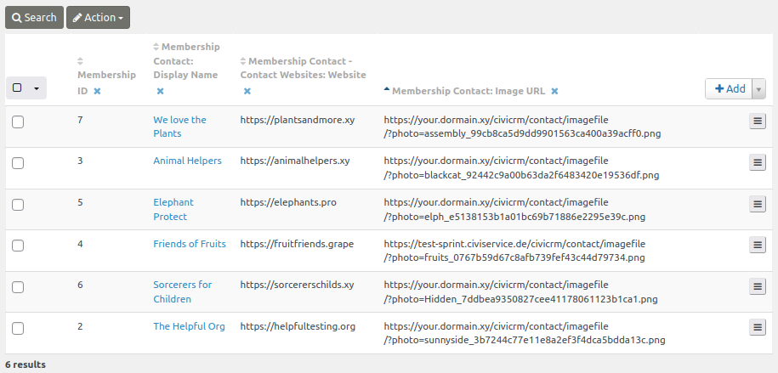Expand the Action dropdown menu
Image resolution: width=778 pixels, height=373 pixels.
[x=98, y=17]
